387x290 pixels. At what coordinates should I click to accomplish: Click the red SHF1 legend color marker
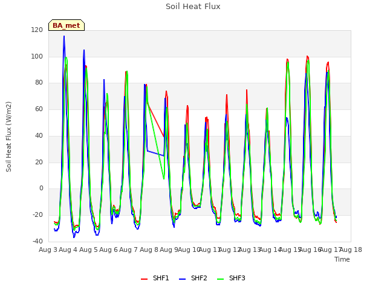click(144, 279)
